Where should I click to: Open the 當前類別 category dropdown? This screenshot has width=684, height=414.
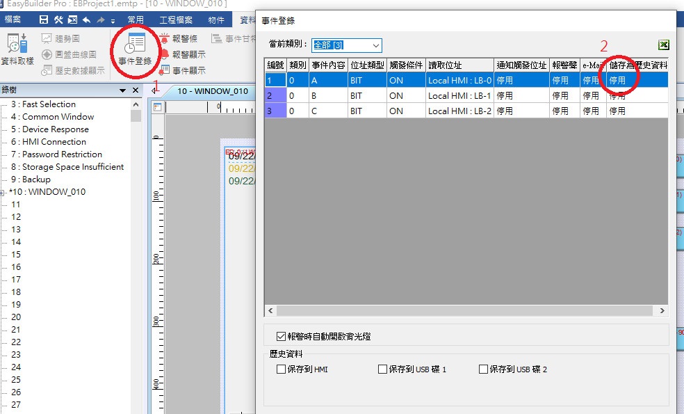(375, 46)
